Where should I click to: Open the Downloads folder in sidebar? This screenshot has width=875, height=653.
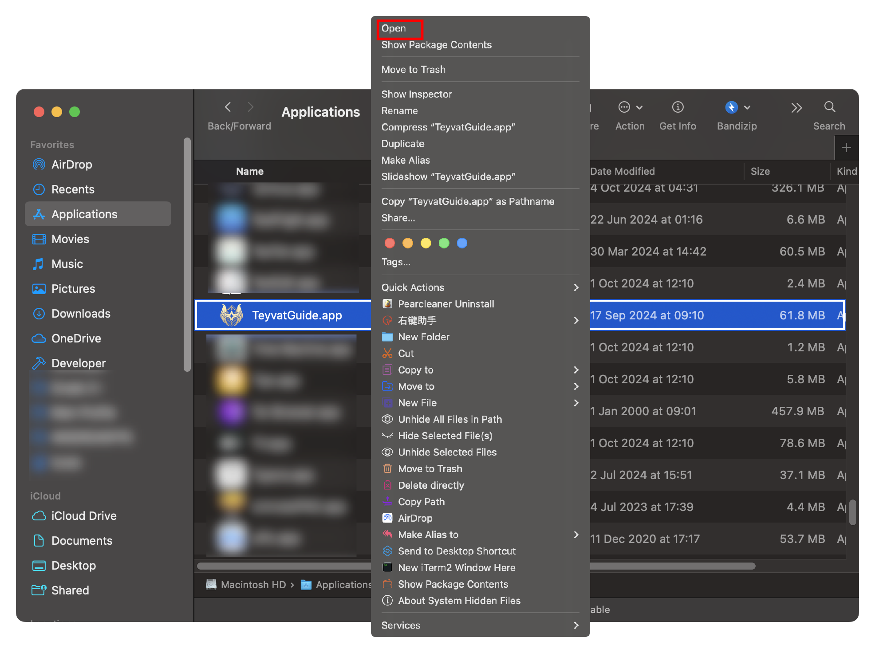(81, 314)
